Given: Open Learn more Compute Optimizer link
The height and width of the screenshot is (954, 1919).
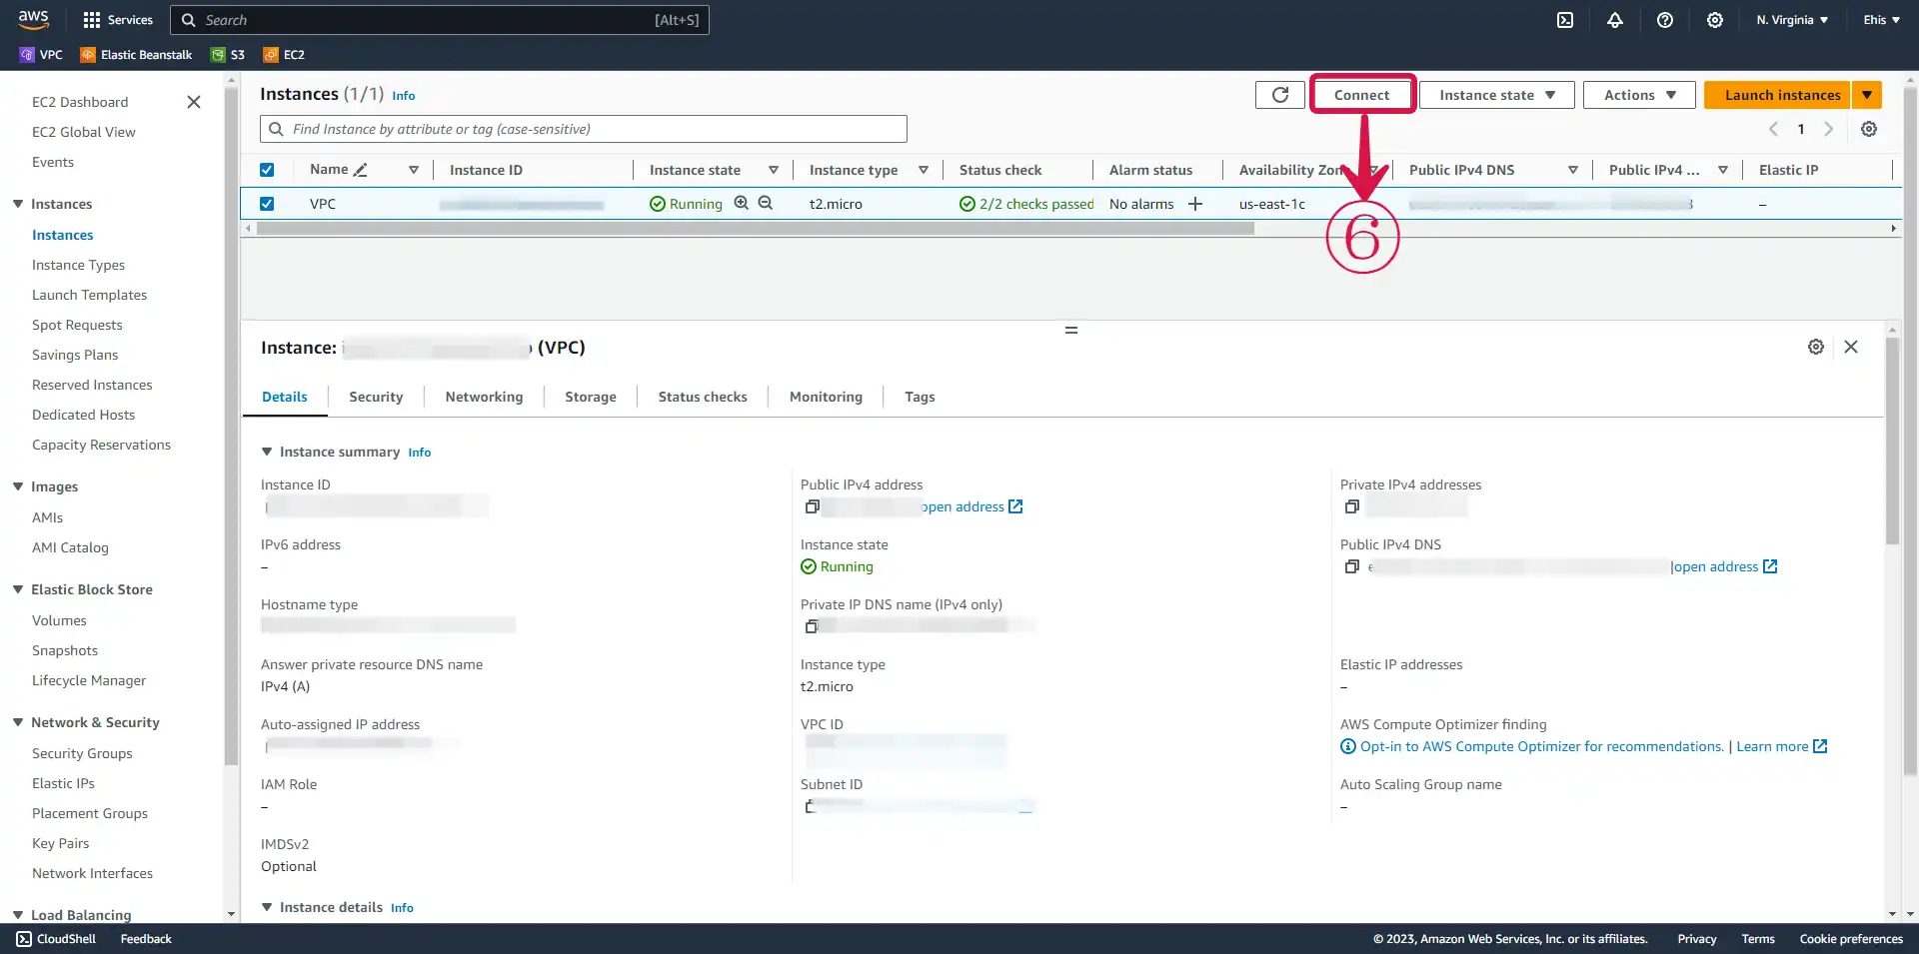Looking at the screenshot, I should (x=1781, y=746).
